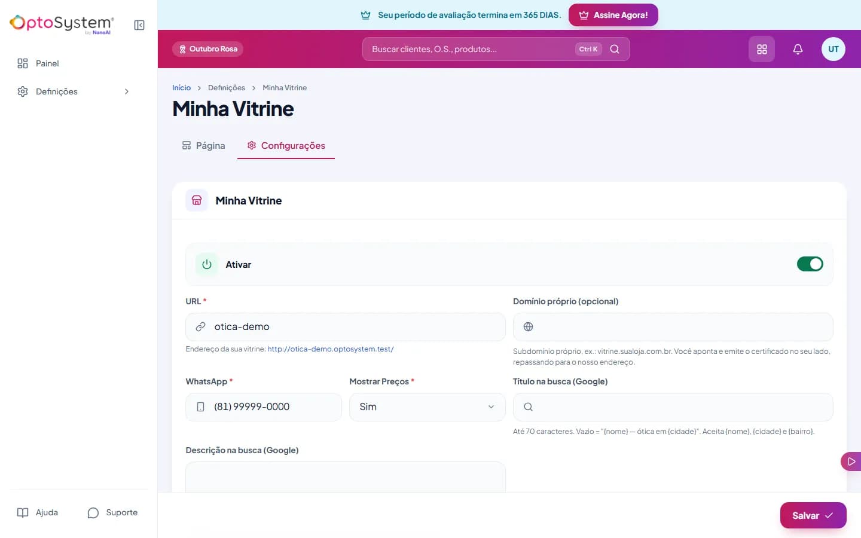Click the phone icon in WhatsApp field
The width and height of the screenshot is (861, 538).
tap(201, 407)
